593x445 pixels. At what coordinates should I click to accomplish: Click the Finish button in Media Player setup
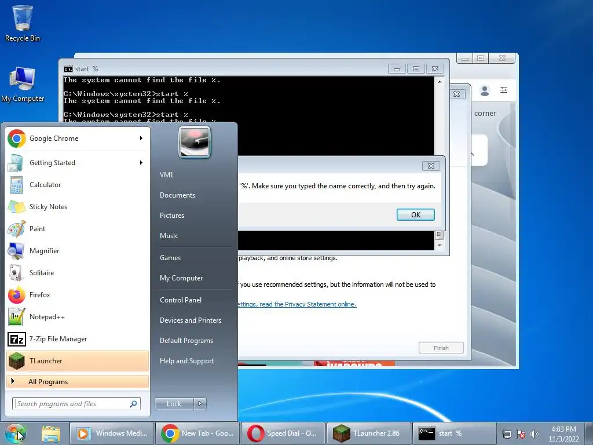click(441, 348)
